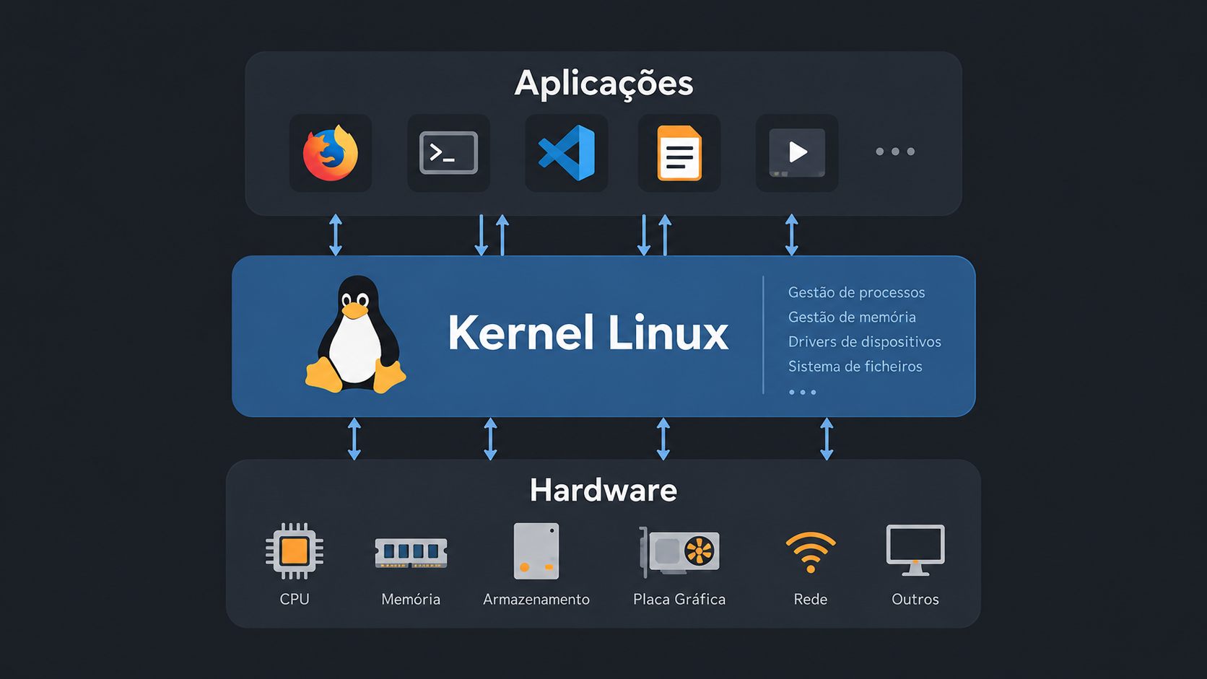Select the Visual Studio Code icon
Screen dimensions: 1207x679
pyautogui.click(x=567, y=153)
